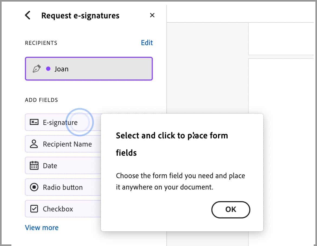Select the Date field calendar icon
This screenshot has width=317, height=246.
pos(33,165)
